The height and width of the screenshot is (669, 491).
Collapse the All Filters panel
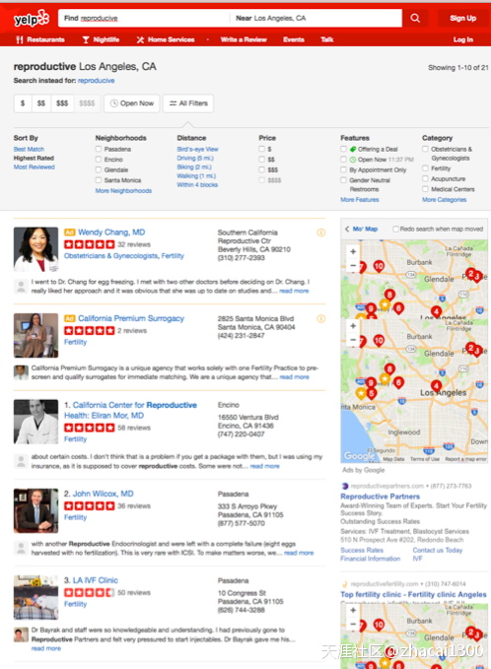click(x=188, y=103)
